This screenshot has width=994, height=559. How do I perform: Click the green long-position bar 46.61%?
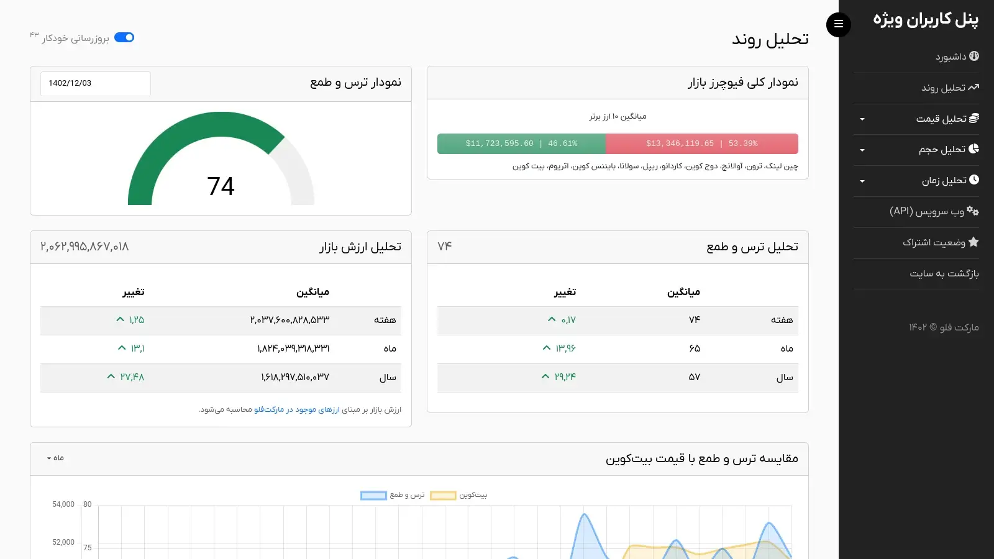point(521,143)
